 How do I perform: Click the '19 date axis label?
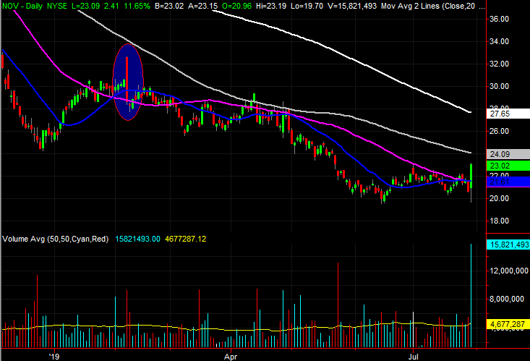click(x=54, y=357)
